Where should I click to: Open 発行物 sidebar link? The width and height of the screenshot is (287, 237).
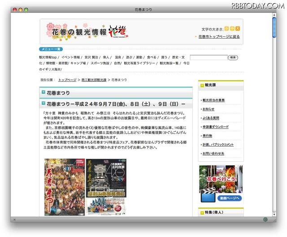(x=207, y=136)
